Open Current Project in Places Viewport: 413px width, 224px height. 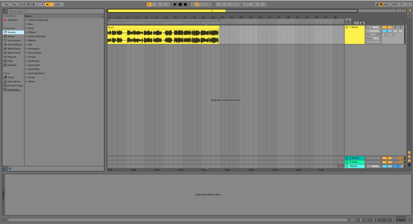pos(15,86)
